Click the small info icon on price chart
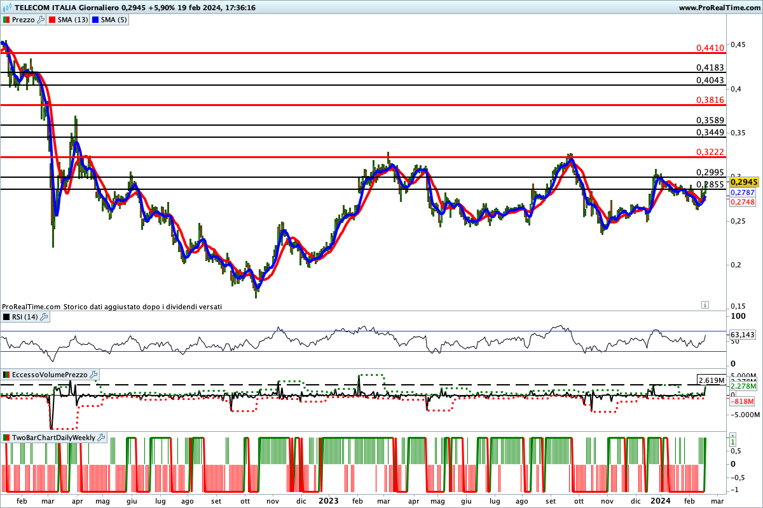 [x=705, y=305]
